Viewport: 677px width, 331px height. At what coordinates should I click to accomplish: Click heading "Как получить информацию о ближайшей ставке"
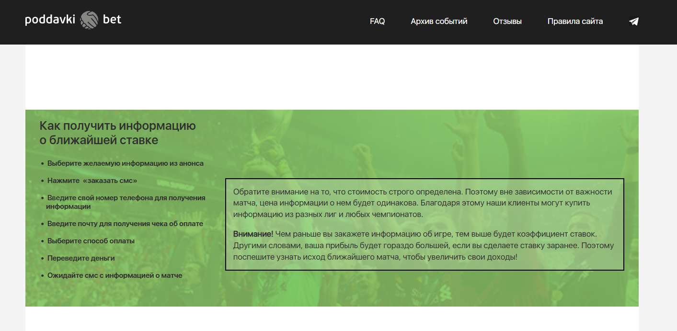pyautogui.click(x=117, y=133)
